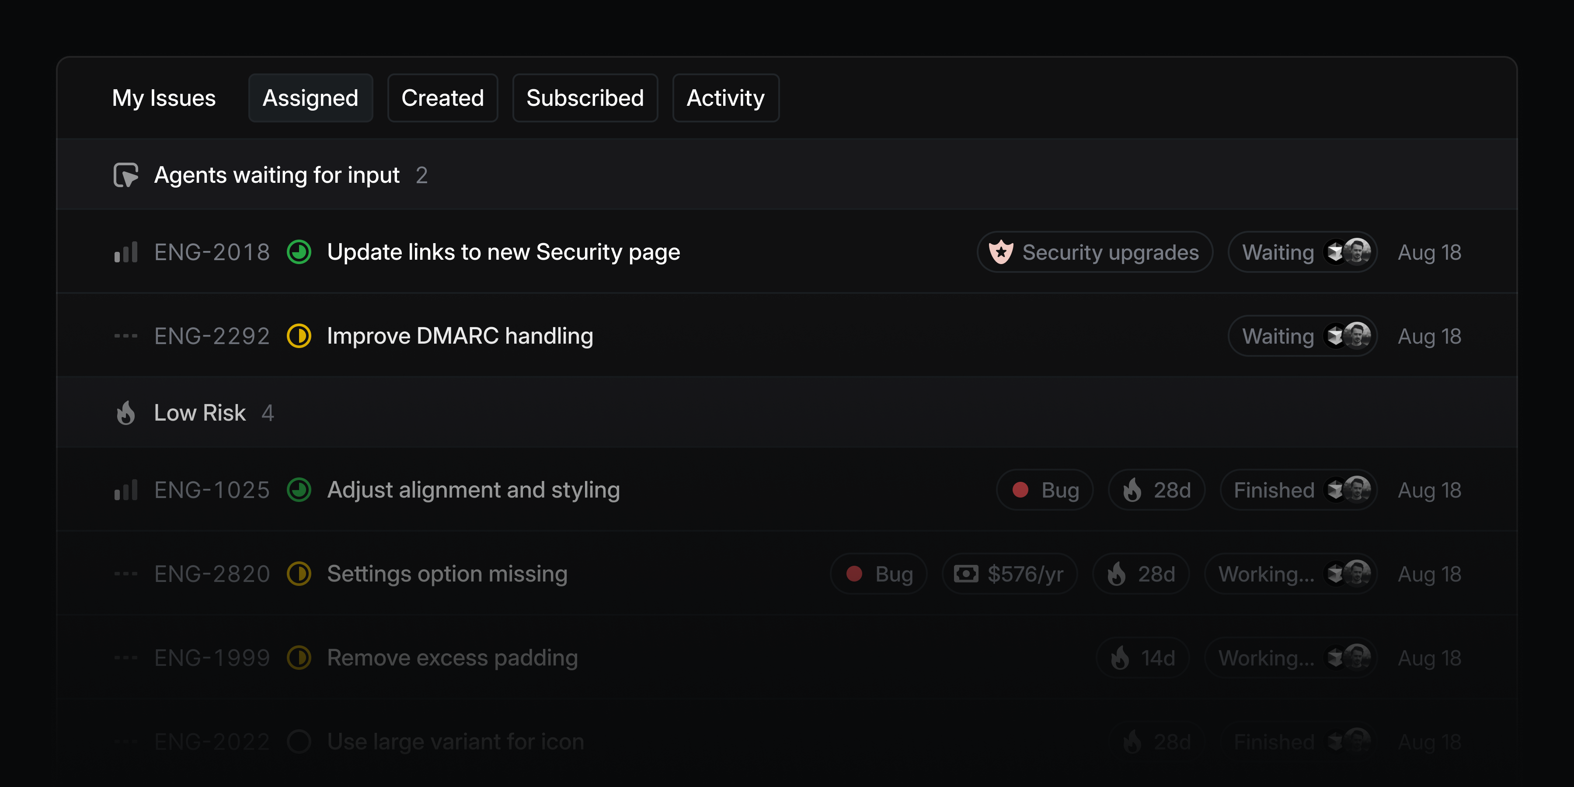Open issue Improve DMARC handling
This screenshot has height=787, width=1574.
(460, 335)
